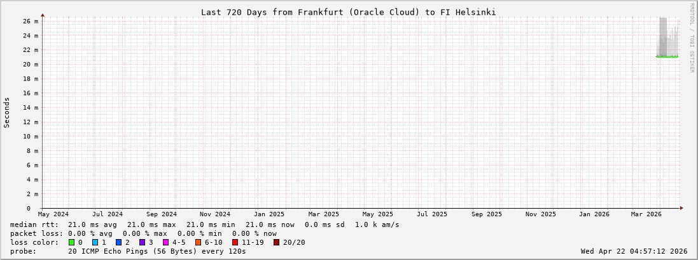Click the Mar 2026 x-axis label

646,214
